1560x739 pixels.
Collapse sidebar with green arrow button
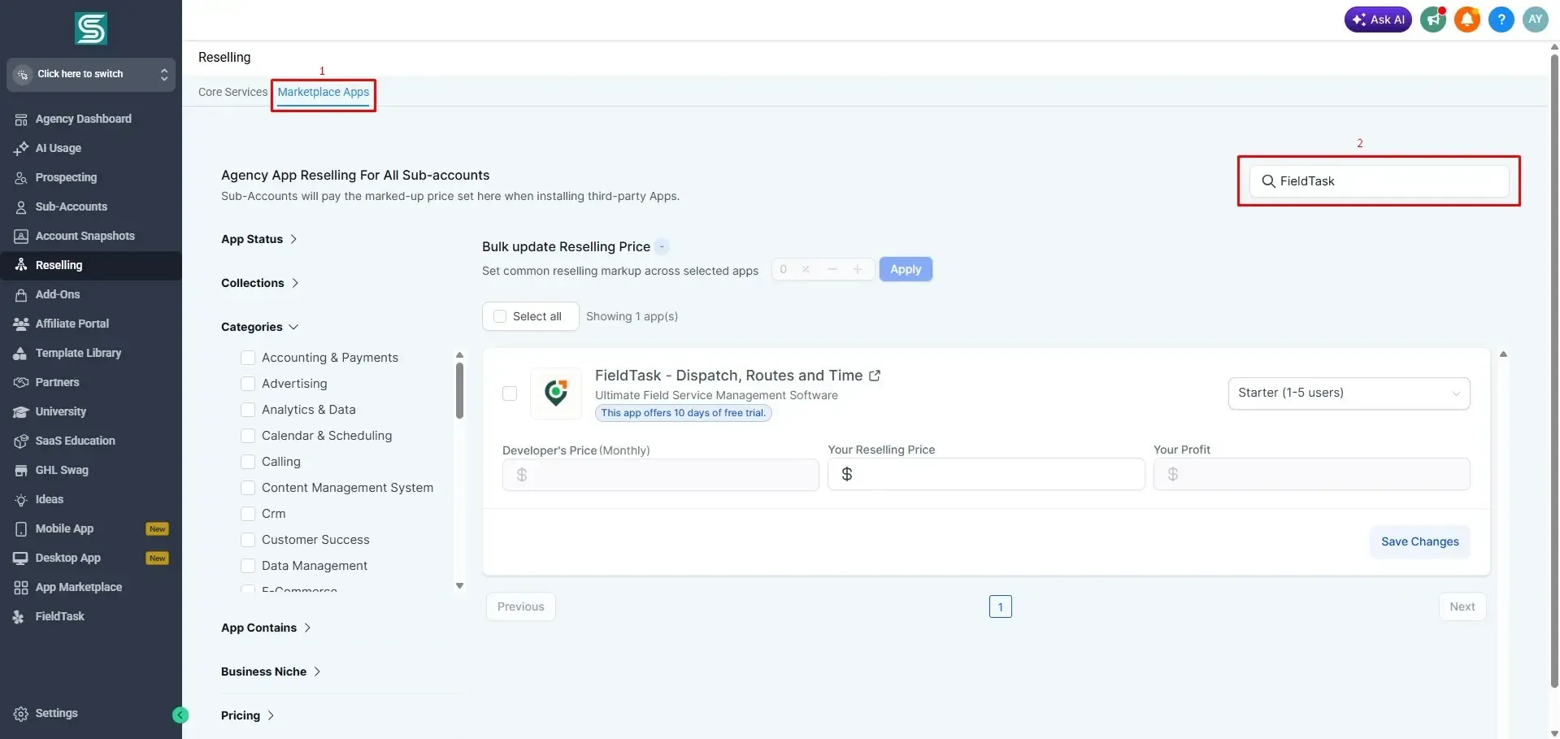point(180,715)
